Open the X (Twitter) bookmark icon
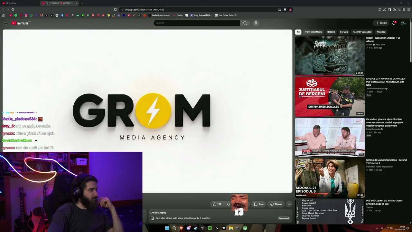 tap(47, 15)
